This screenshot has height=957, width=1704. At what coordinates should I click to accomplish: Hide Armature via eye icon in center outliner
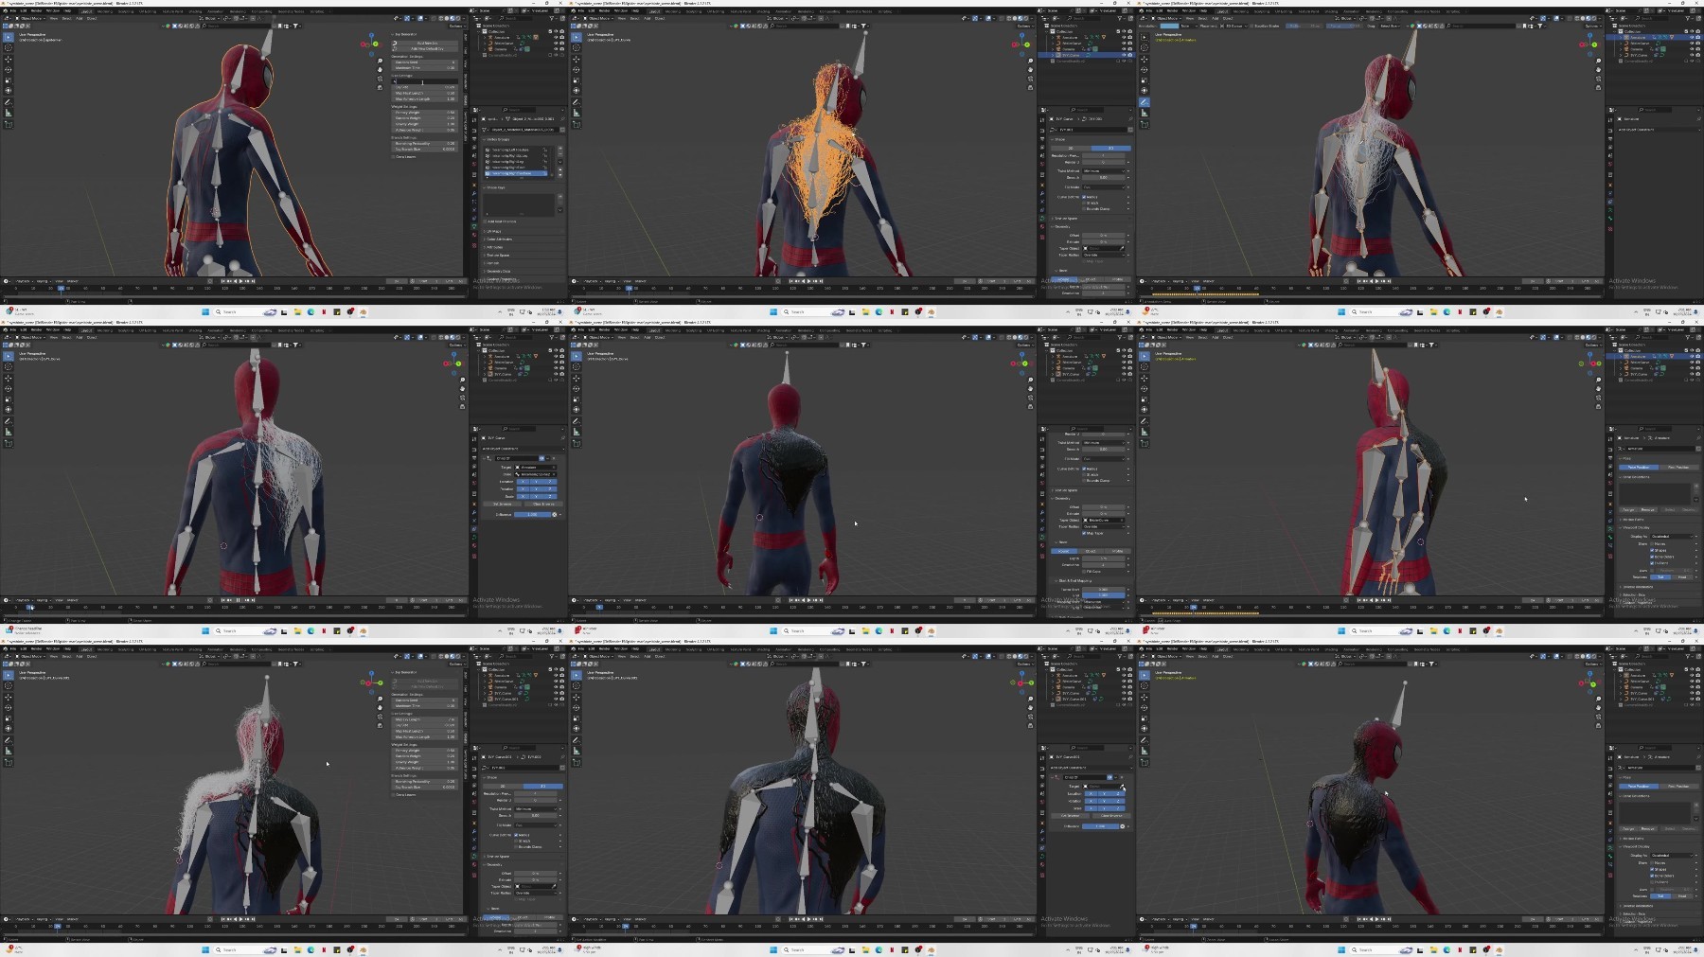(x=1124, y=356)
